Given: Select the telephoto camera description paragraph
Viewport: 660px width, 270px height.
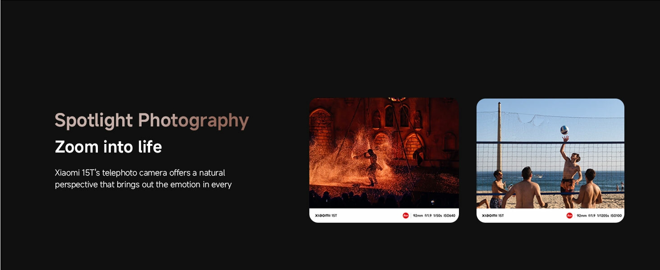Looking at the screenshot, I should (x=143, y=178).
